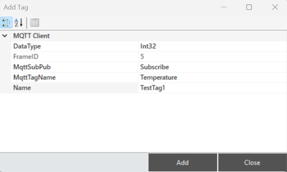Open the Property Pages icon
The image size is (287, 172).
(35, 23)
